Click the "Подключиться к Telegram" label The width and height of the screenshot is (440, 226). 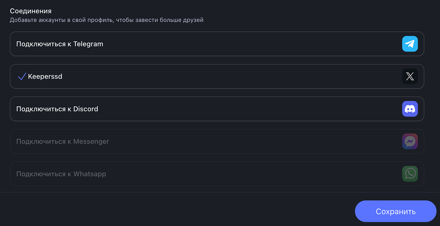click(x=60, y=44)
